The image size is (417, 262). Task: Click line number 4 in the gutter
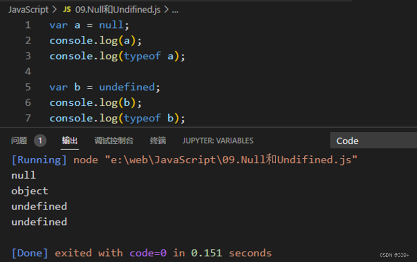[x=28, y=71]
